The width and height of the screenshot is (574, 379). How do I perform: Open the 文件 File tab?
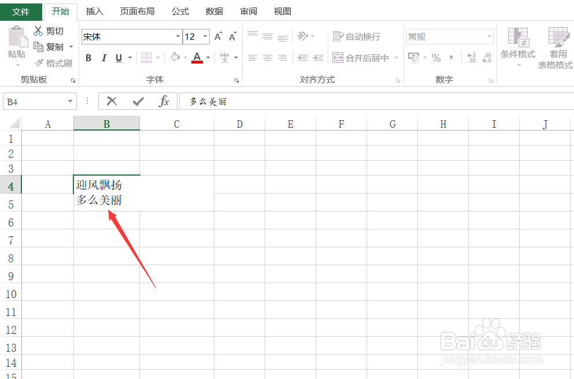click(21, 12)
